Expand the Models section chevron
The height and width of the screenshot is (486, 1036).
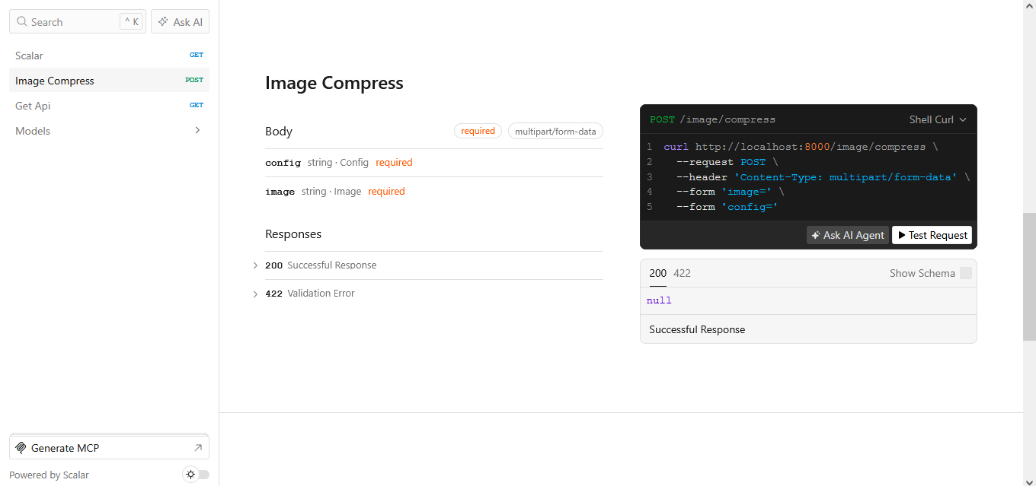(197, 131)
